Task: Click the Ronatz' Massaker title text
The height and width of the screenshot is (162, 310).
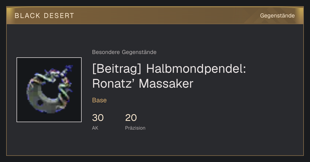Action: (x=143, y=84)
